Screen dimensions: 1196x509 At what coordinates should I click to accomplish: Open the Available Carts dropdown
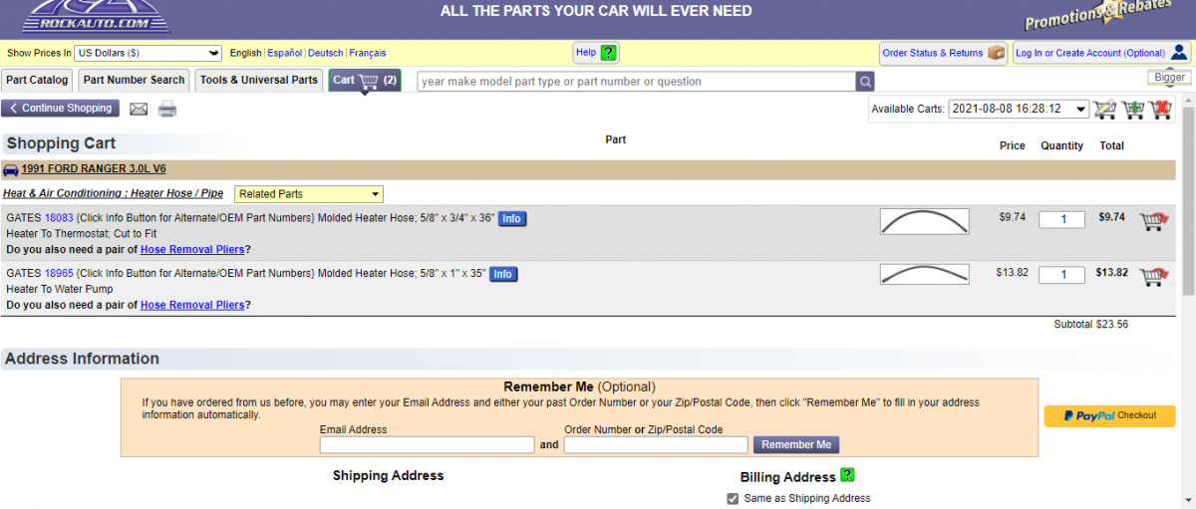click(x=1018, y=109)
